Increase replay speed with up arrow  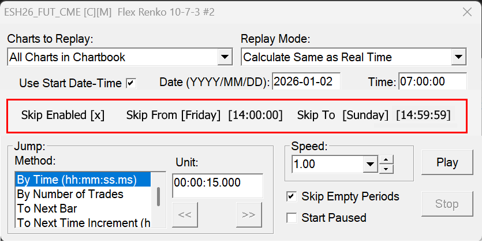coord(387,160)
